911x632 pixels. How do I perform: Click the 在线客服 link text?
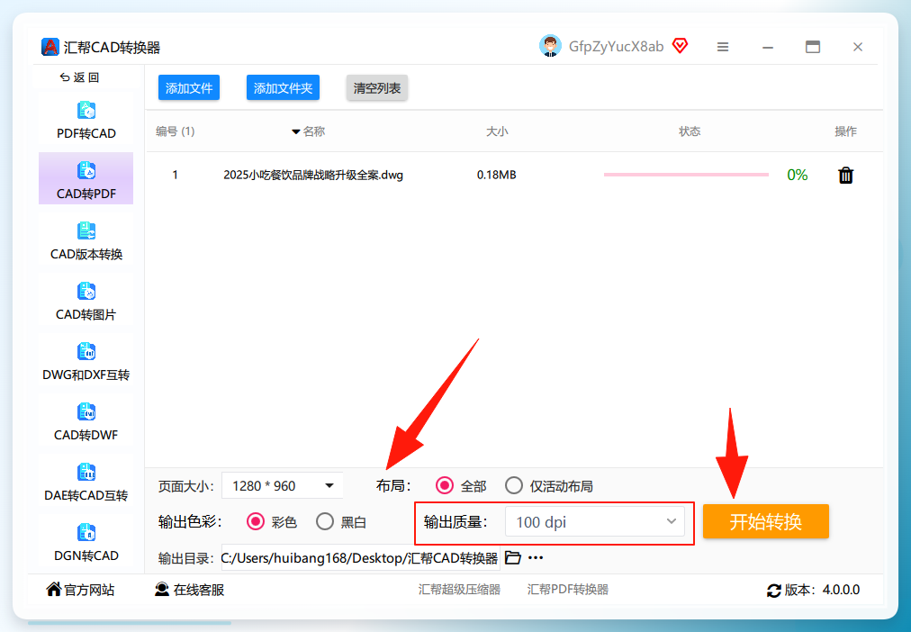[x=199, y=590]
